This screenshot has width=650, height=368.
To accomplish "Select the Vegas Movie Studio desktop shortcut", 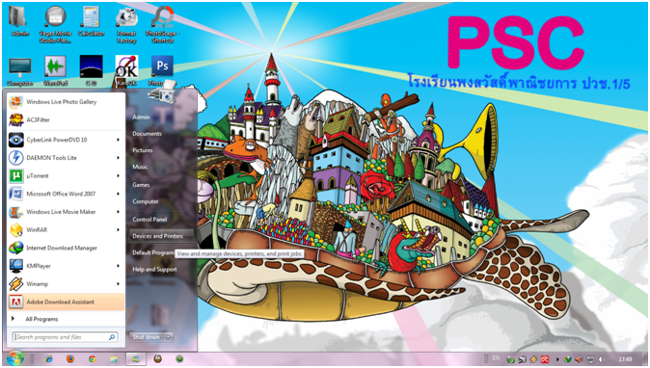I will 55,25.
